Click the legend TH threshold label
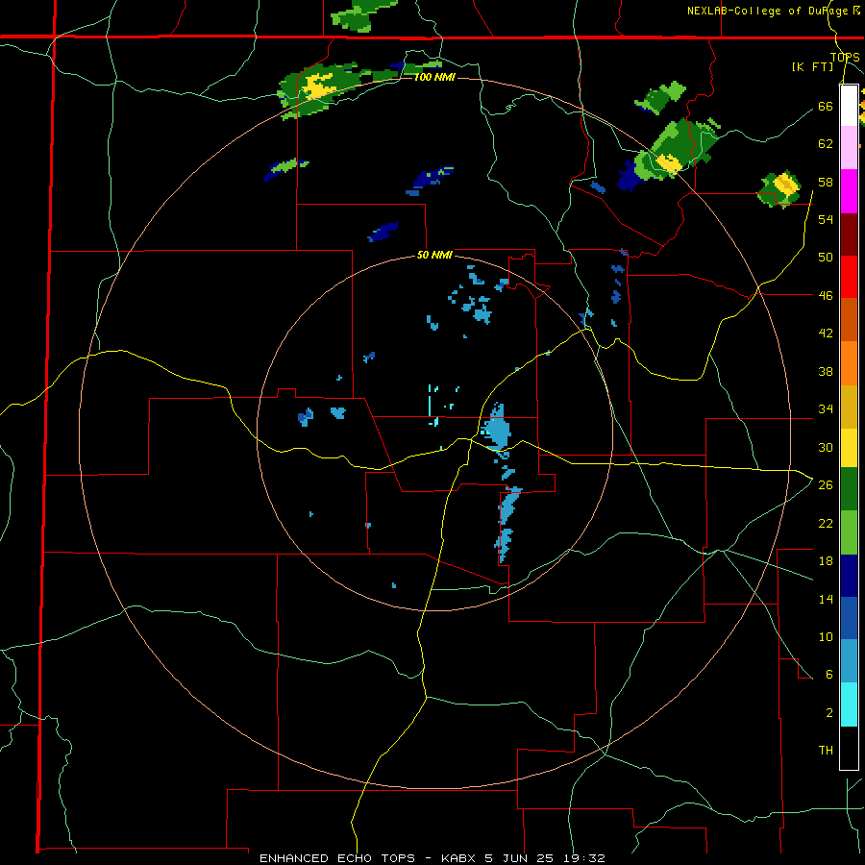865x865 pixels. (x=826, y=751)
